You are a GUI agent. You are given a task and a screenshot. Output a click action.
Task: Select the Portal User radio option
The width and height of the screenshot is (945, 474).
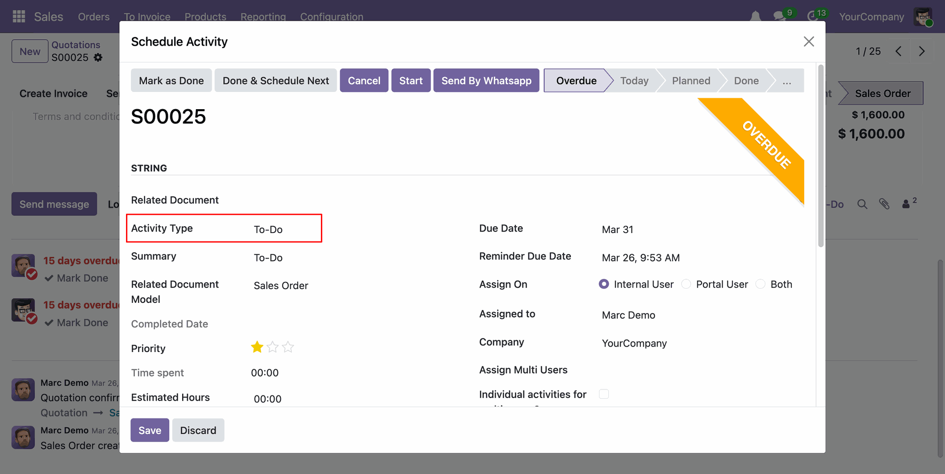pyautogui.click(x=686, y=284)
